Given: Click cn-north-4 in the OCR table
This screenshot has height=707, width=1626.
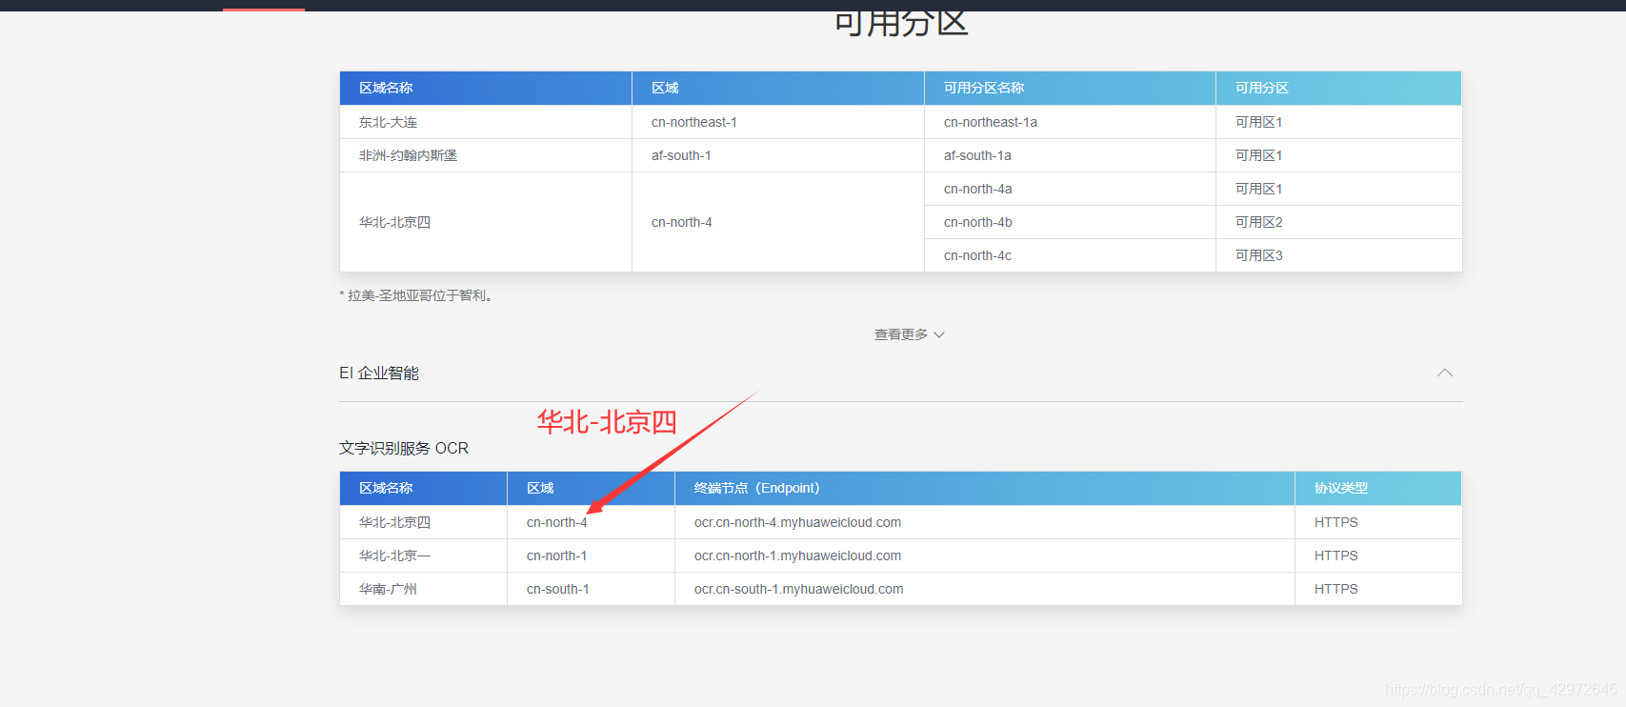Looking at the screenshot, I should point(557,522).
